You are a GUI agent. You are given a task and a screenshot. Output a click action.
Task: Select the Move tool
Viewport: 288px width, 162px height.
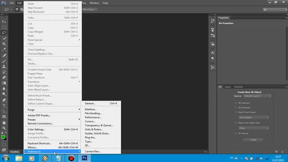(x=4, y=22)
